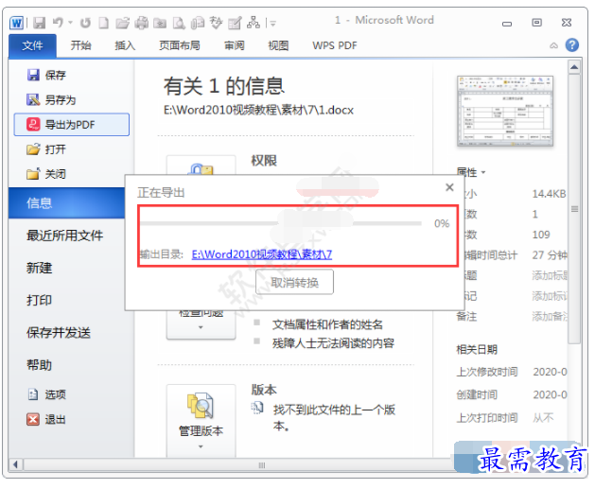This screenshot has height=489, width=595.
Task: Switch to the 视图 (View) tab
Action: pyautogui.click(x=278, y=46)
